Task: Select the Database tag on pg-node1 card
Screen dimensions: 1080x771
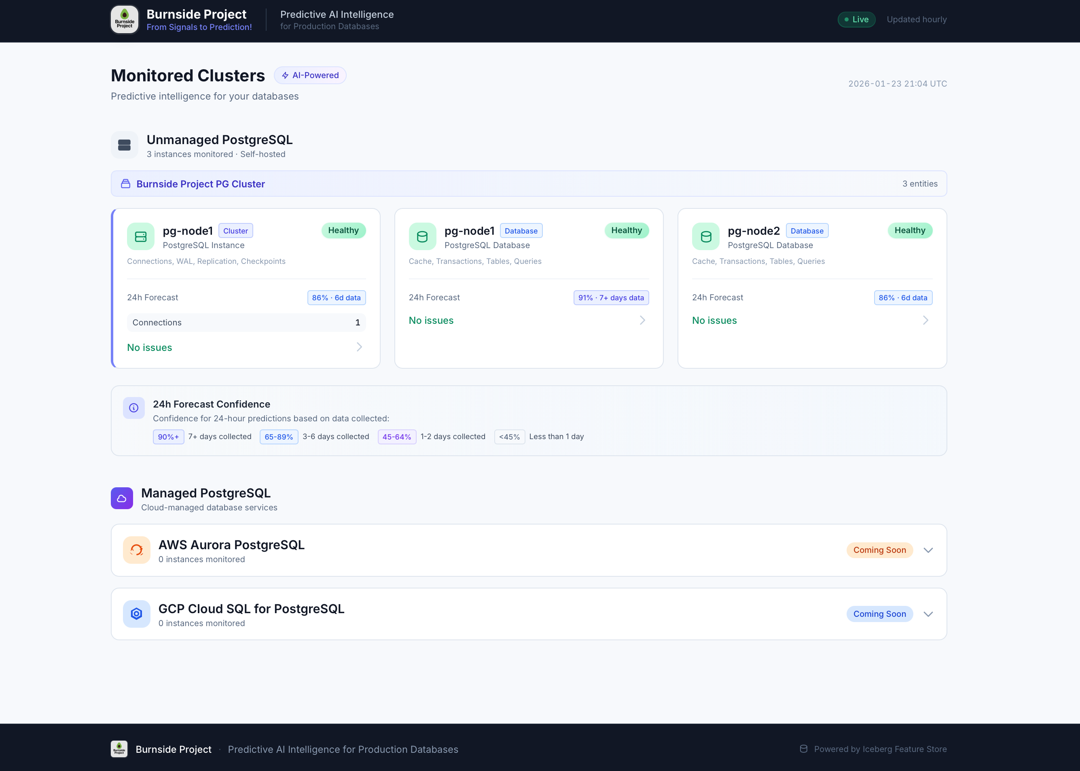Action: point(521,230)
